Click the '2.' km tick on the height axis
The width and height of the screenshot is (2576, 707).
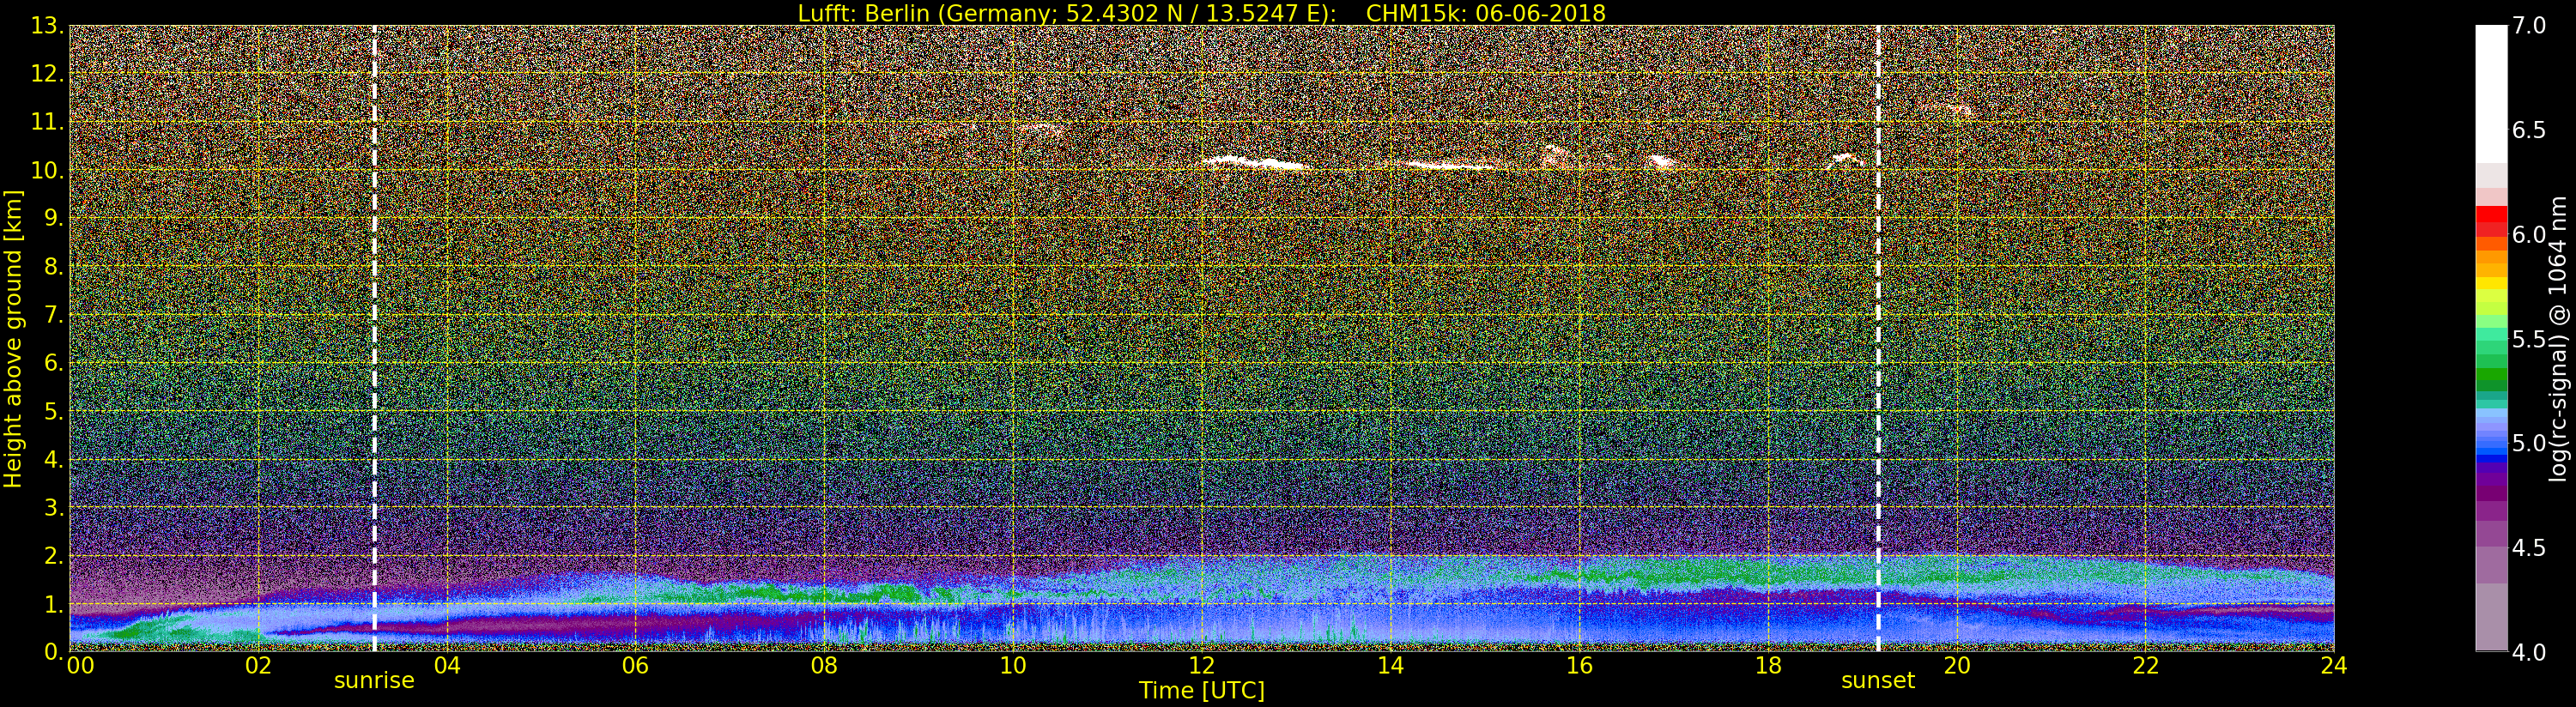coord(54,555)
